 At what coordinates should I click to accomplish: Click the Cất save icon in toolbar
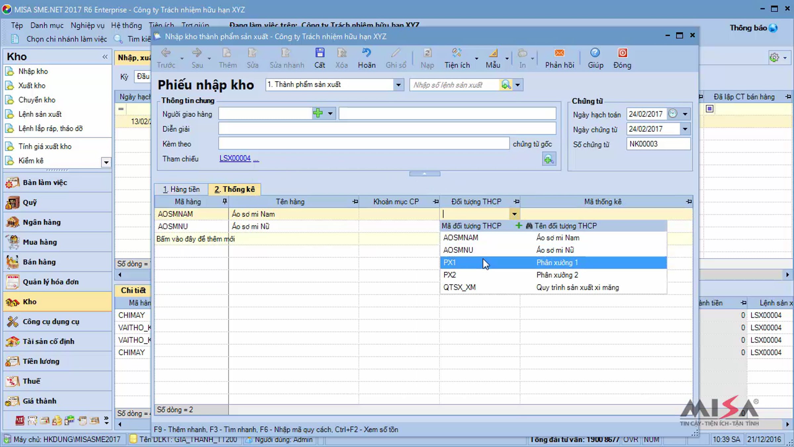point(320,53)
